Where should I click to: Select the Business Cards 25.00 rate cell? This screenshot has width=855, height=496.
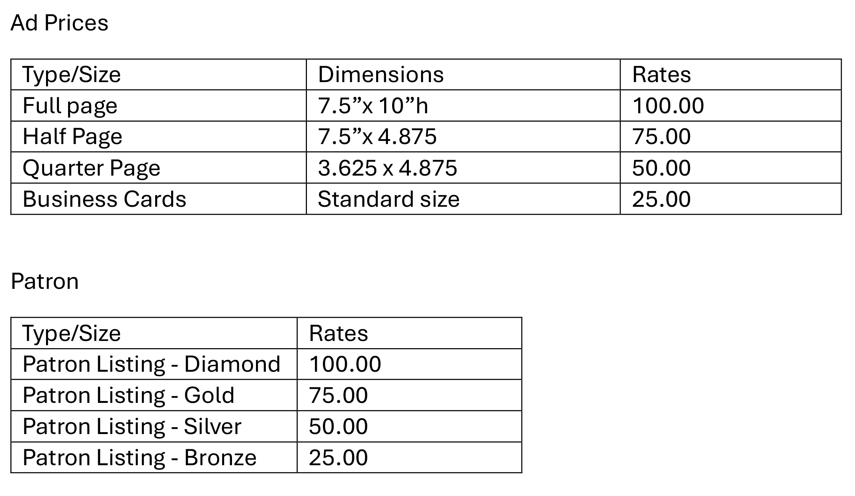tap(661, 199)
